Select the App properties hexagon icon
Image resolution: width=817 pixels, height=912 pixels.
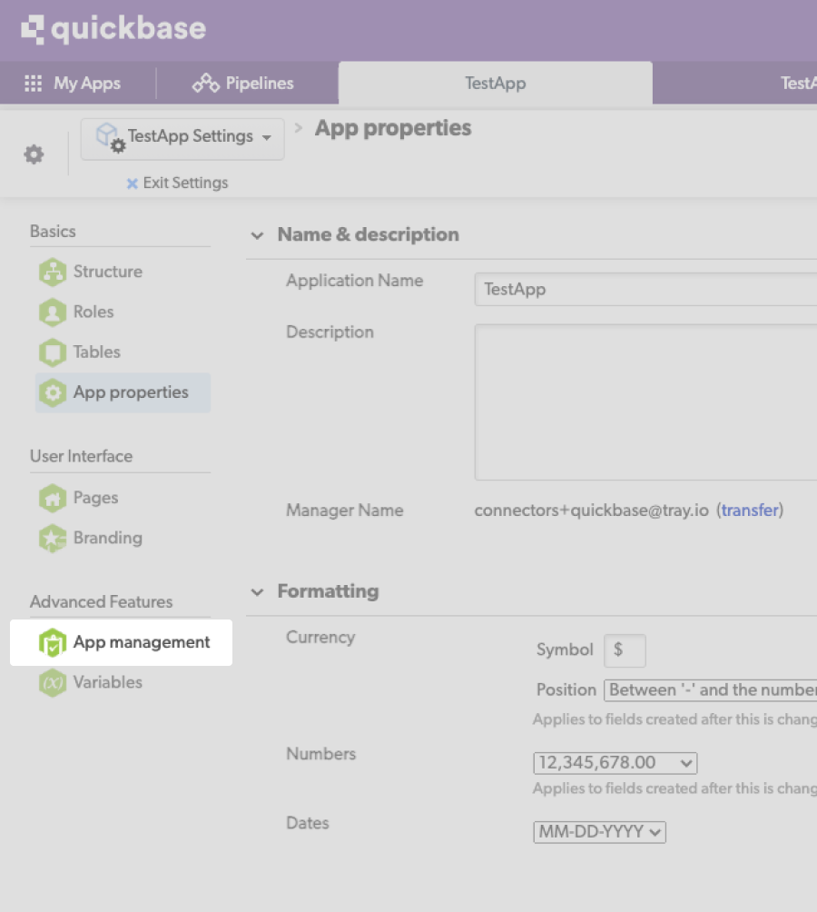(x=52, y=392)
